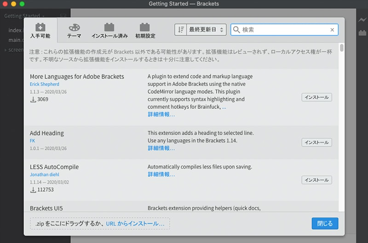Click version text 1.1.14 — 2020/03/02
This screenshot has width=368, height=243.
[49, 182]
